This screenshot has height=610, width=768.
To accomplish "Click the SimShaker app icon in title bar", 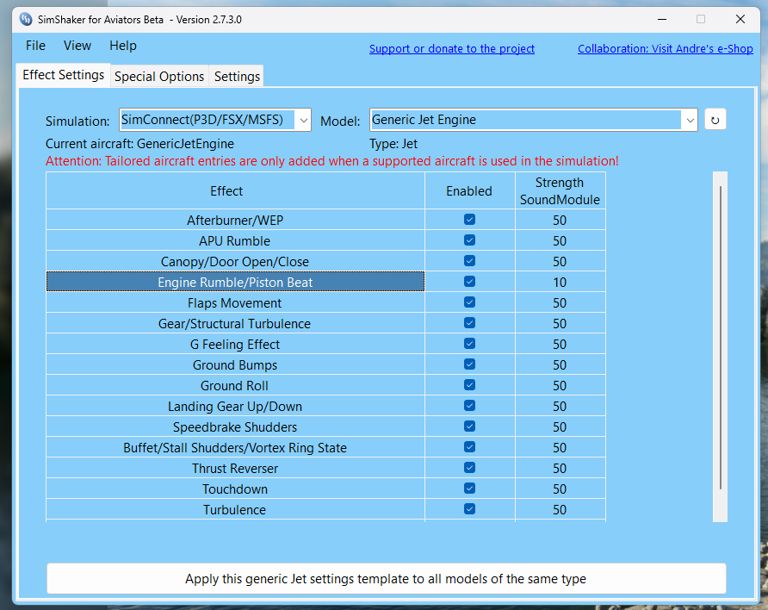I will [x=26, y=20].
